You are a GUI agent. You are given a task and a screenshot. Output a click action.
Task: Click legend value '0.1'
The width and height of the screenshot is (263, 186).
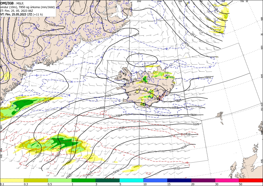click(2, 184)
